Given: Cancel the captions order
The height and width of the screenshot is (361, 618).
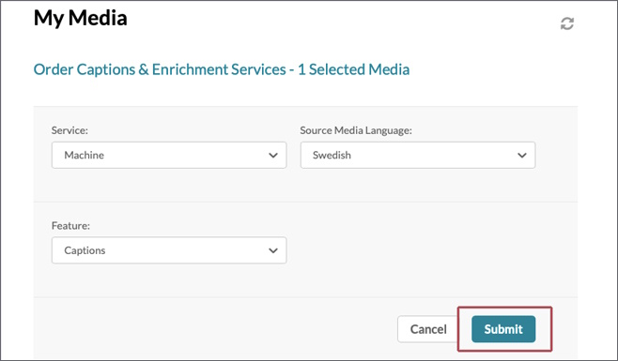Looking at the screenshot, I should coord(428,329).
